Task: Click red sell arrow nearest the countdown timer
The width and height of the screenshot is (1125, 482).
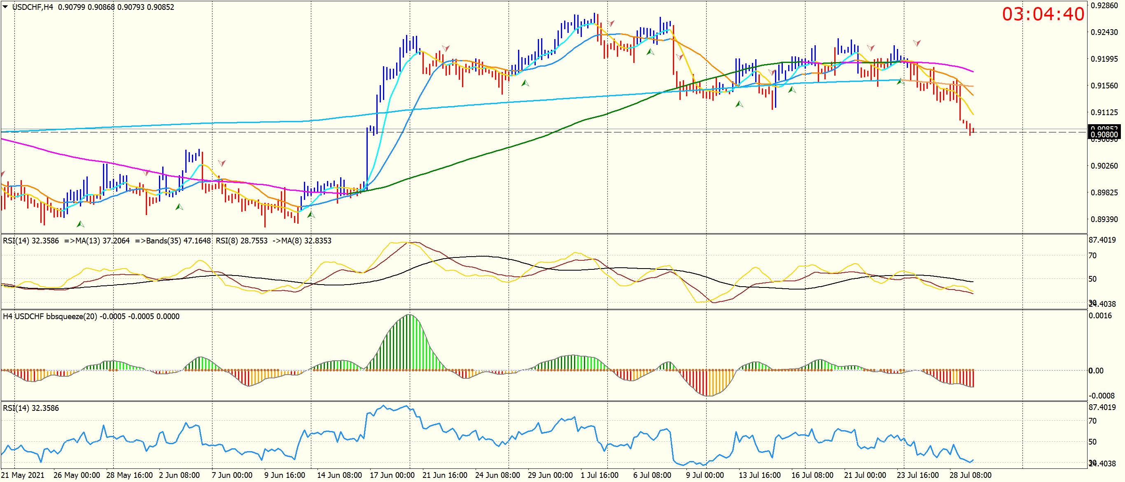Action: click(917, 43)
